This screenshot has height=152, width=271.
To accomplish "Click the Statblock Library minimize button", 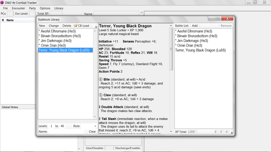I will tap(212, 19).
